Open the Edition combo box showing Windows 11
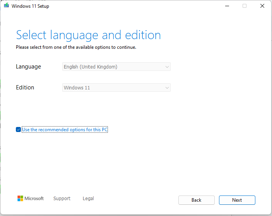This screenshot has width=272, height=216. 116,88
